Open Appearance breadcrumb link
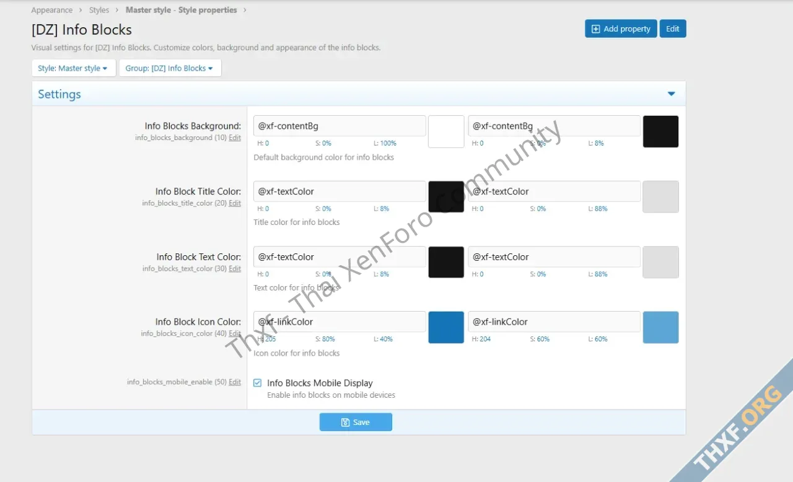 (51, 10)
